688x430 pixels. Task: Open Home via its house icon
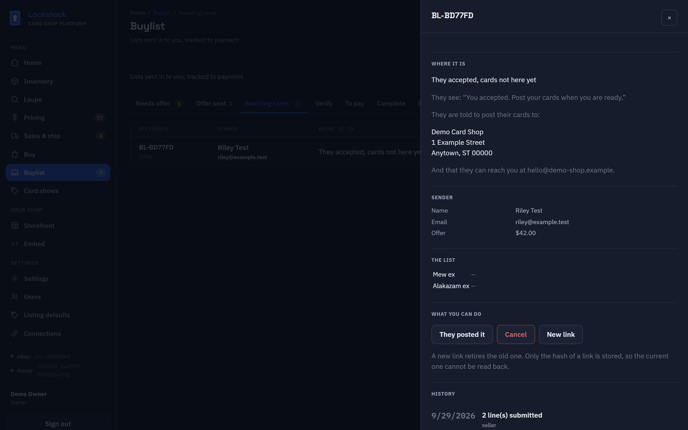point(15,63)
